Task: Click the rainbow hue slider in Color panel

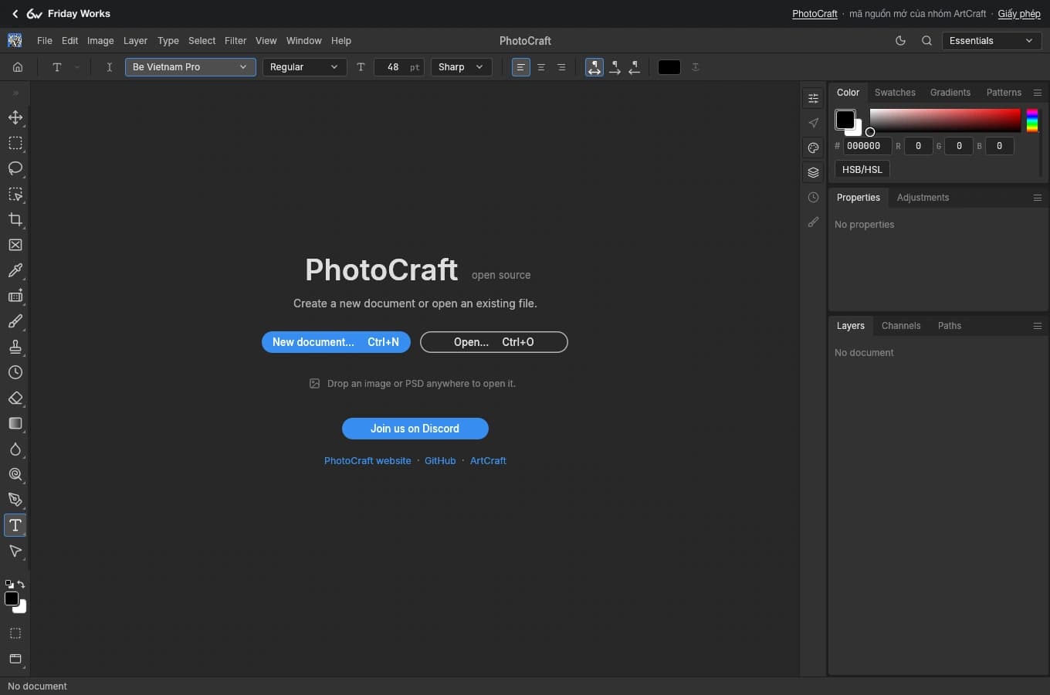Action: click(1032, 120)
